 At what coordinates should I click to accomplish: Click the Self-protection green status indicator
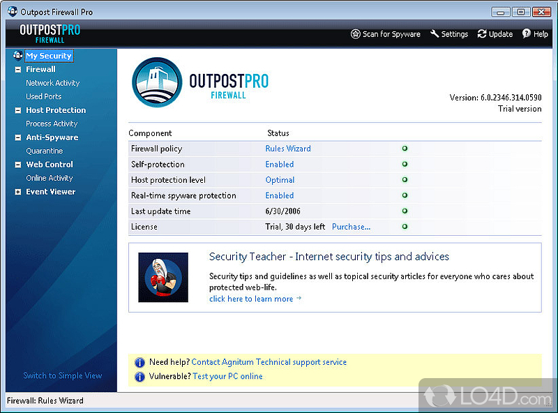(405, 164)
